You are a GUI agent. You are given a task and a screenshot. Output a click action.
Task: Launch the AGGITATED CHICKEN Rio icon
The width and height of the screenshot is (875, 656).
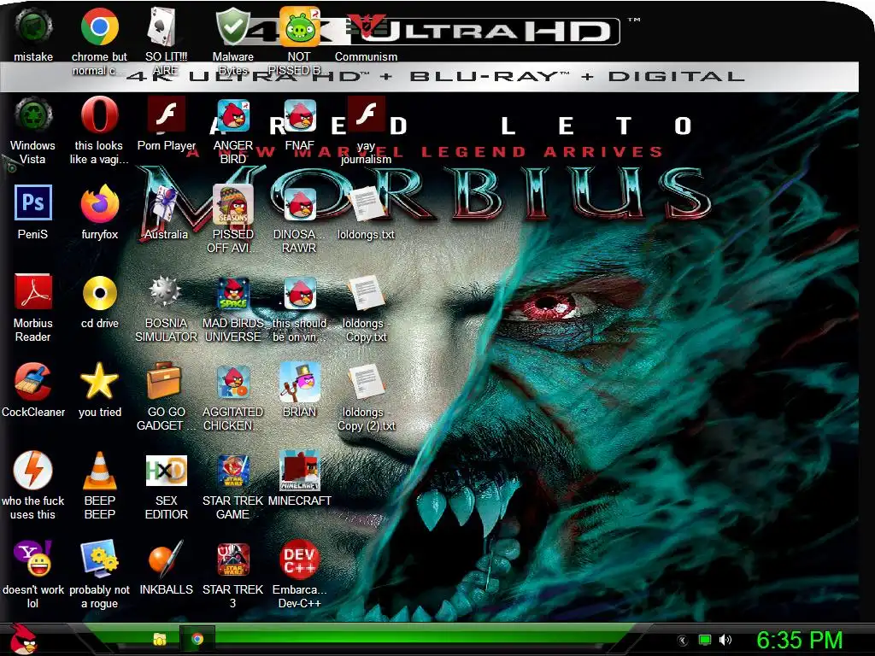coord(232,382)
